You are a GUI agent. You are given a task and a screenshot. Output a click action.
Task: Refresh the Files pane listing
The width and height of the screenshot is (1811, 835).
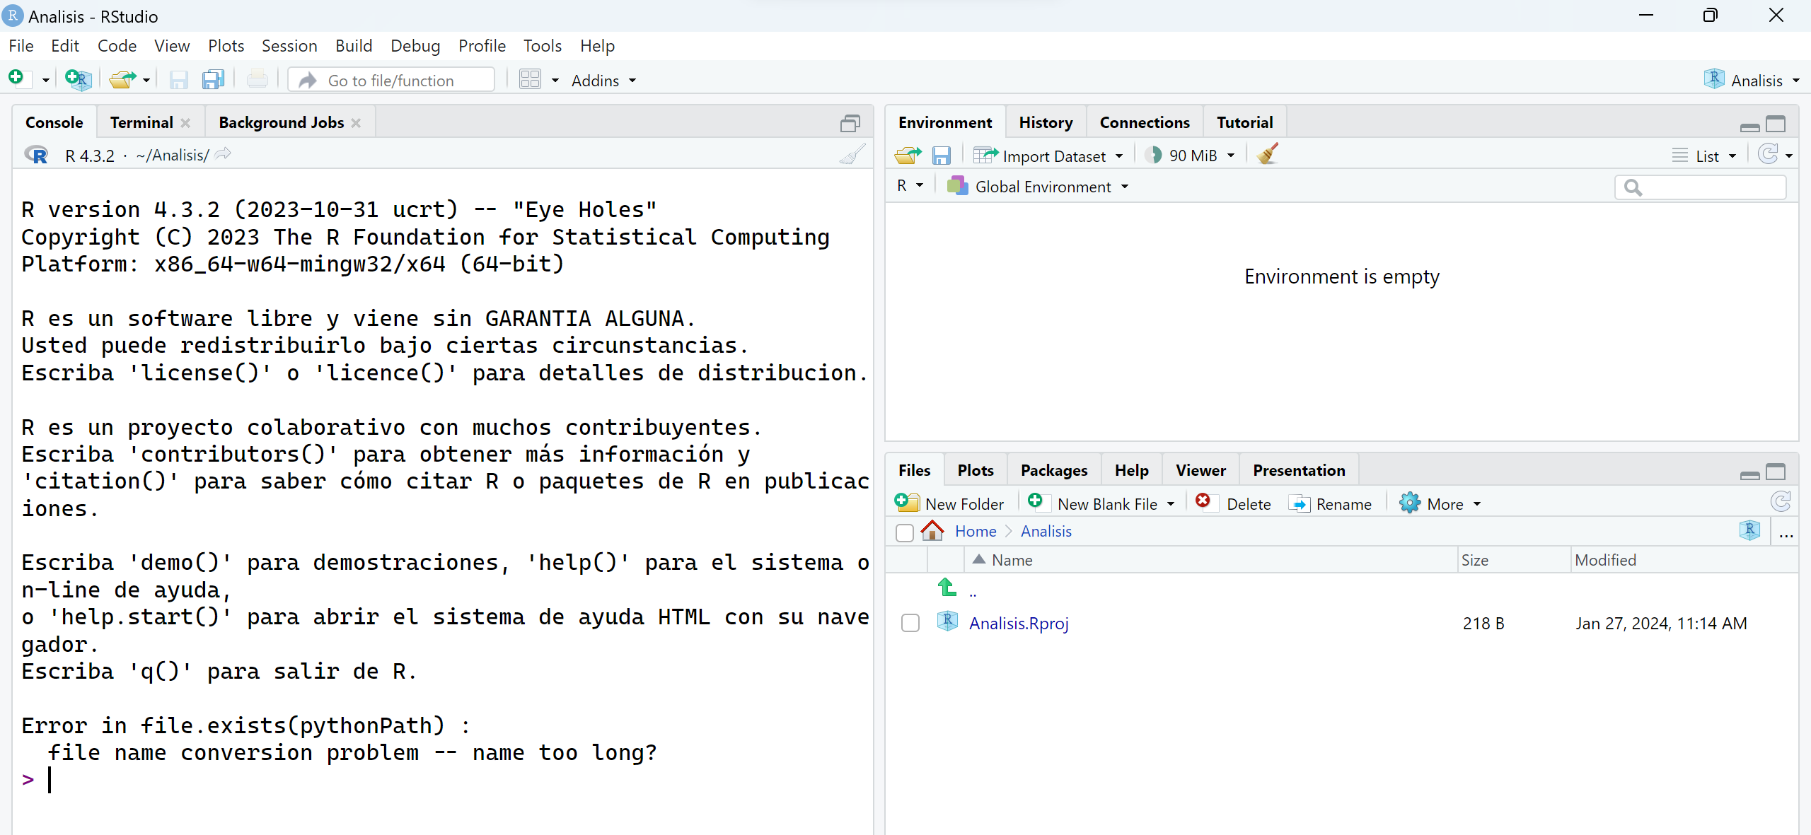coord(1780,503)
